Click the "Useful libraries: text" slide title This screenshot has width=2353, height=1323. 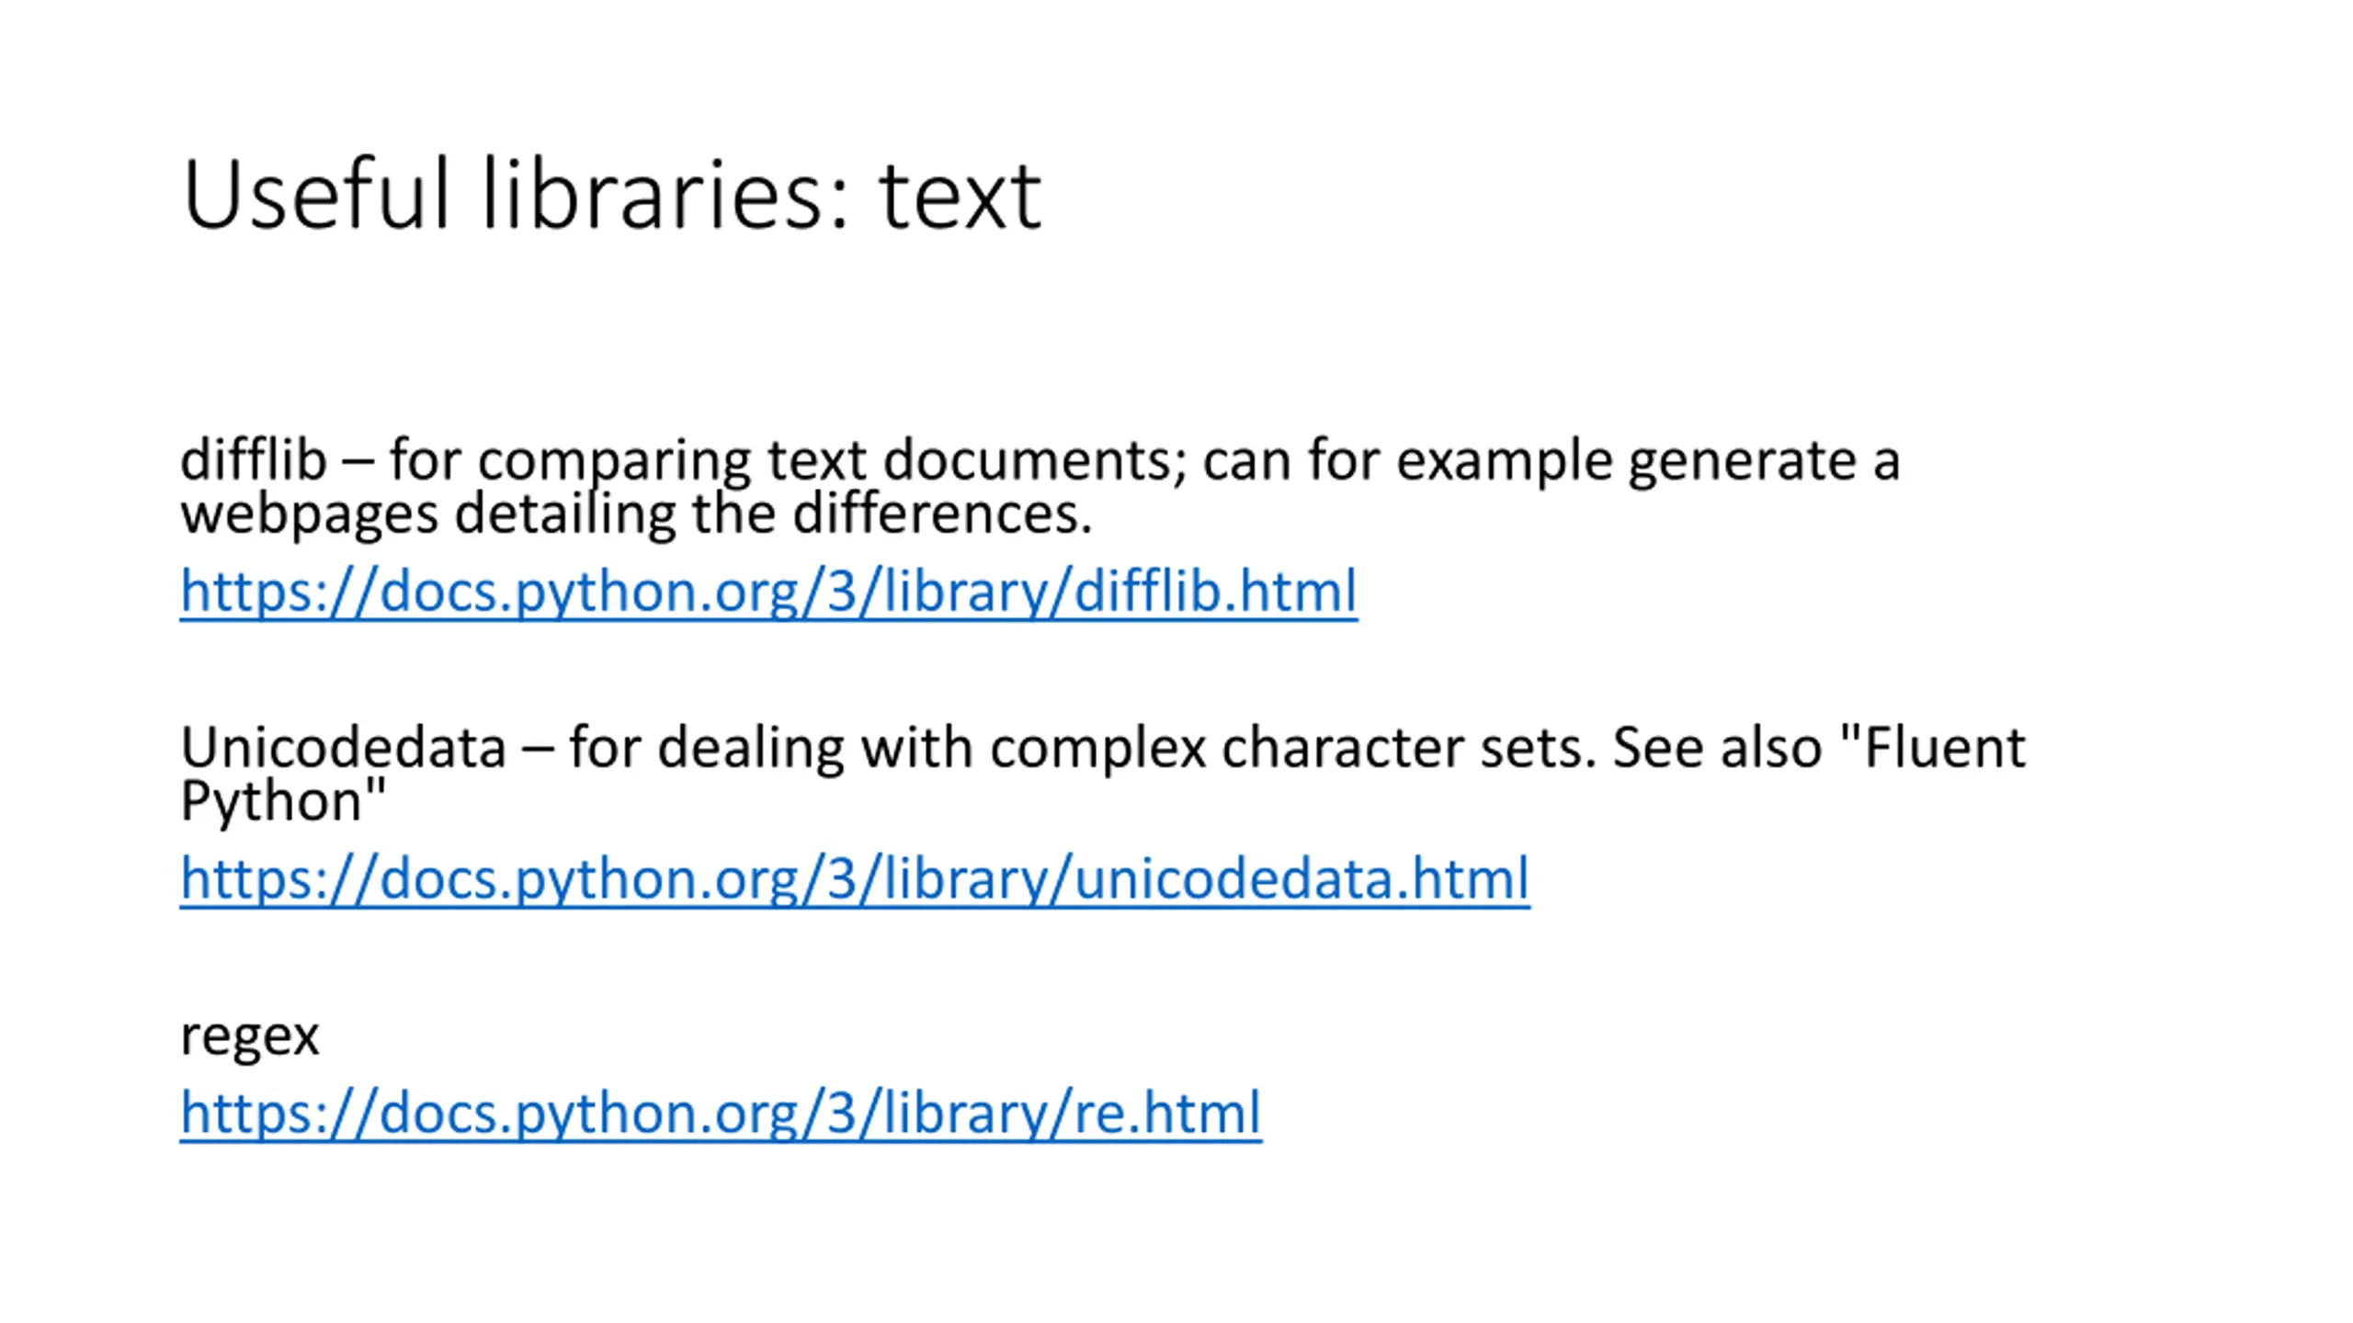612,195
